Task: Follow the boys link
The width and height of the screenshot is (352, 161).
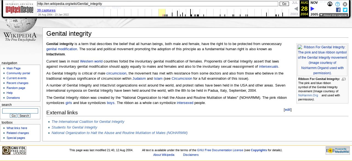Action: pos(111,103)
